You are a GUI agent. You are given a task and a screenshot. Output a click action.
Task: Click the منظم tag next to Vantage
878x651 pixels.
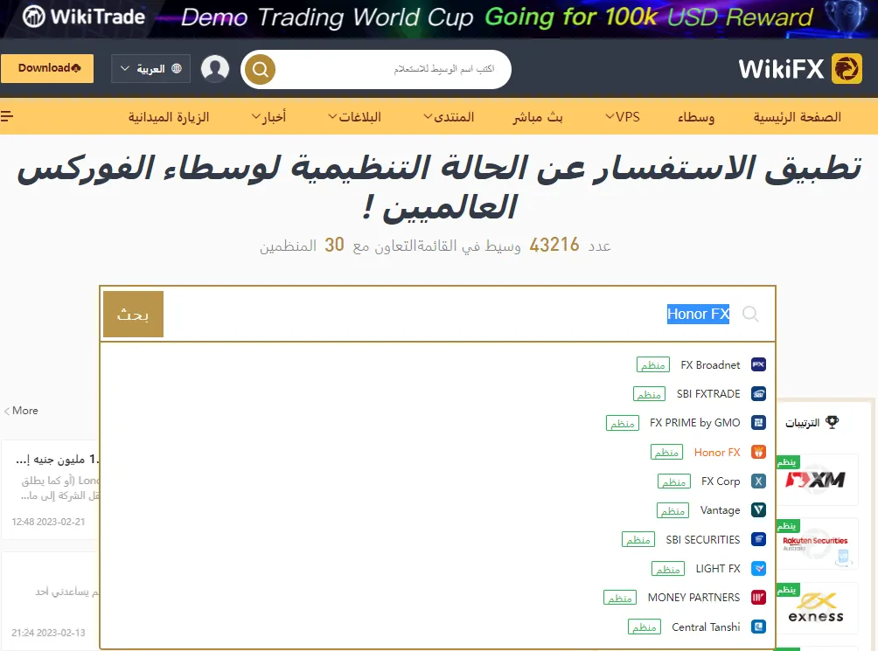coord(672,510)
